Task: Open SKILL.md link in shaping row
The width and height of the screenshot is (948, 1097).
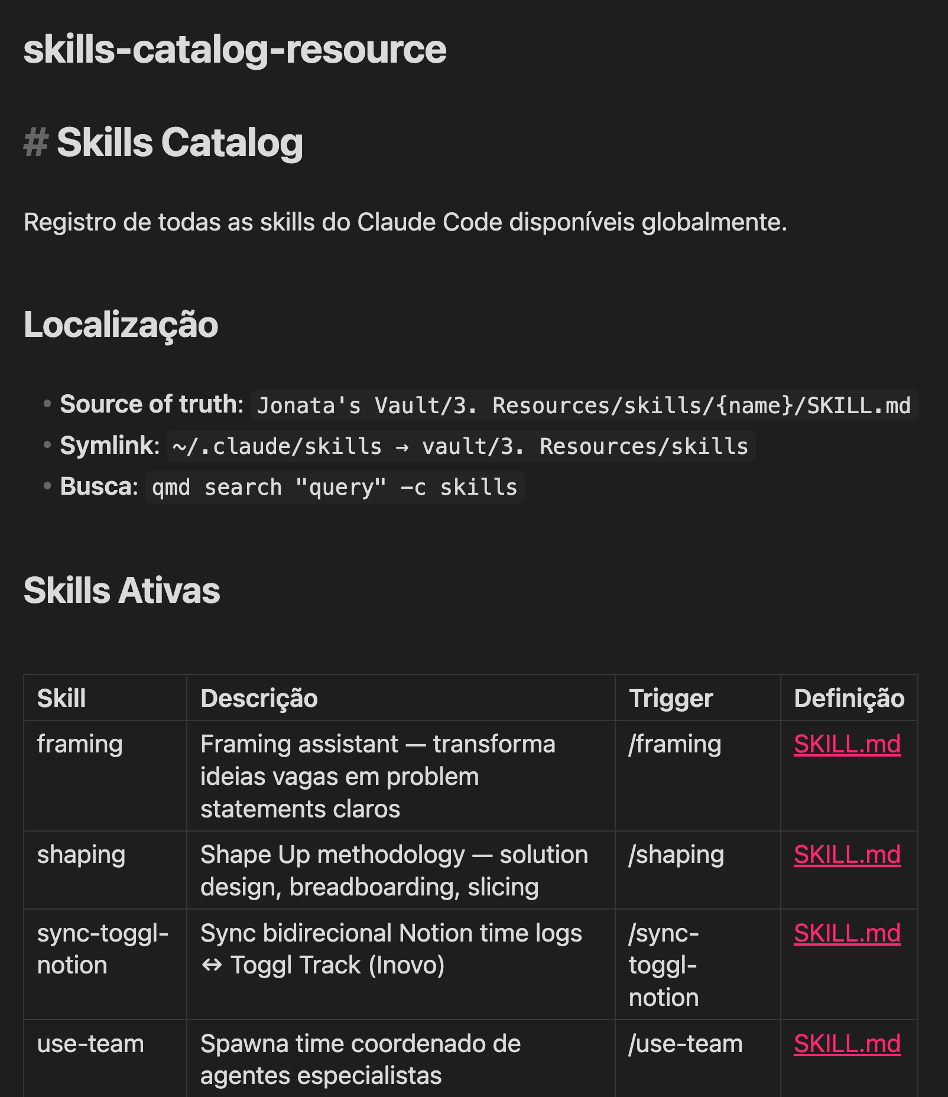Action: click(x=846, y=855)
